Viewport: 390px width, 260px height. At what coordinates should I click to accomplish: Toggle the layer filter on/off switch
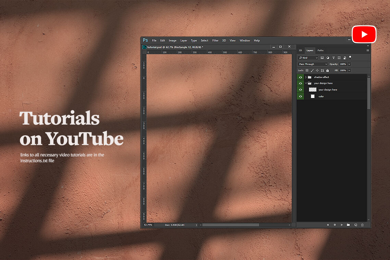[x=350, y=57]
